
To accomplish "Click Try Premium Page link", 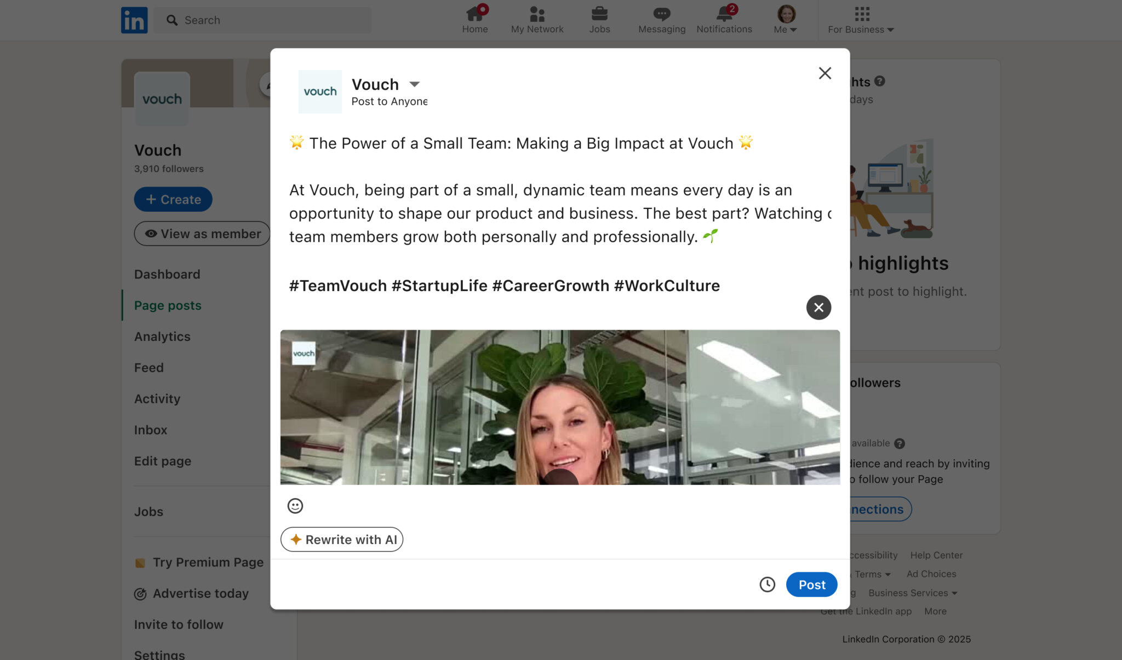I will 199,563.
